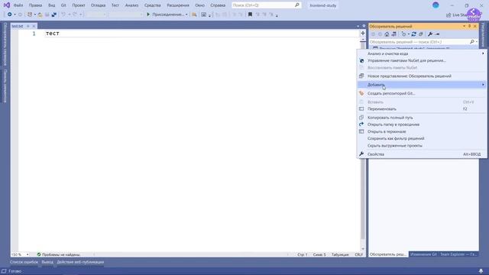Viewport: 489px width, 275px height.
Task: Click the Табуляция indicator in status strip
Action: tap(340, 254)
